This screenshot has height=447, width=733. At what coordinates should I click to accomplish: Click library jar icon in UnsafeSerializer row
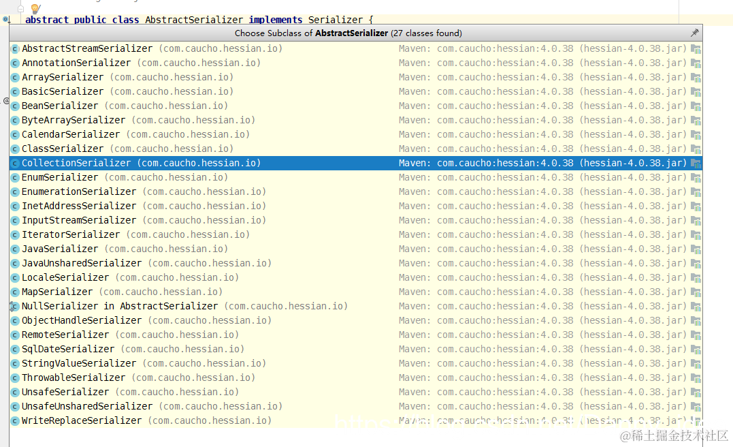(x=696, y=392)
